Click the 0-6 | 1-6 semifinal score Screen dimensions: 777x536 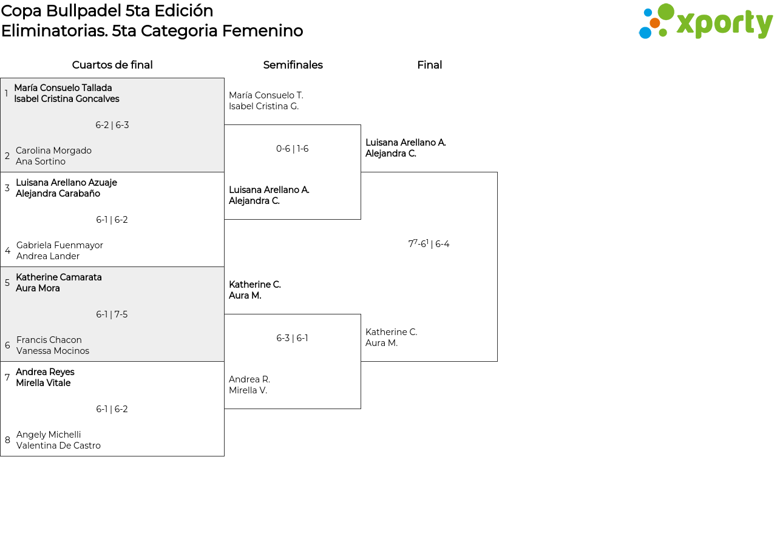pyautogui.click(x=293, y=149)
